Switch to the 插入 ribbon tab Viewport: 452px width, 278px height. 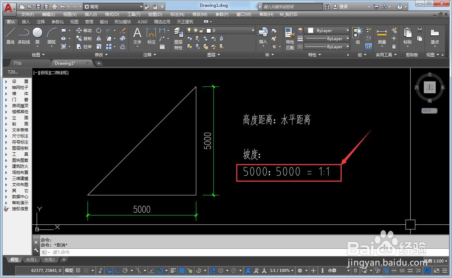coord(26,22)
